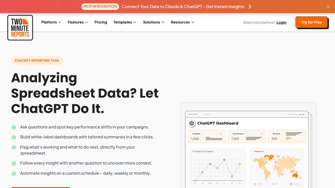Expand the Resources menu
The height and width of the screenshot is (188, 335).
[x=182, y=22]
